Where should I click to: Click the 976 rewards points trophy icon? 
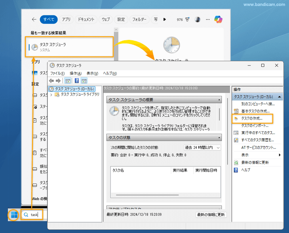pos(187,19)
